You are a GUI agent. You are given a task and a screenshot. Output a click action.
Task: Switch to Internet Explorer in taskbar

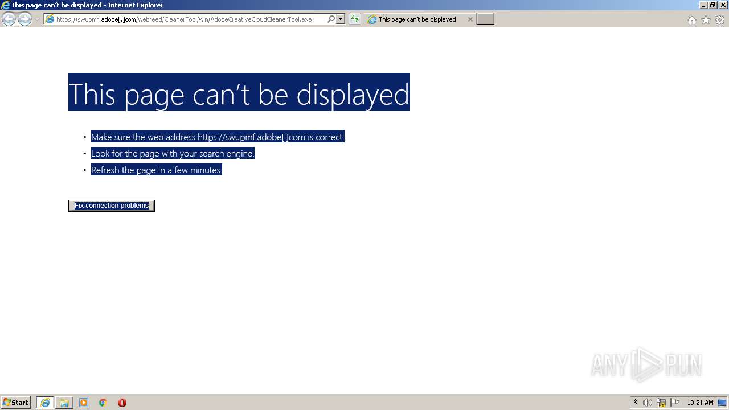click(45, 403)
